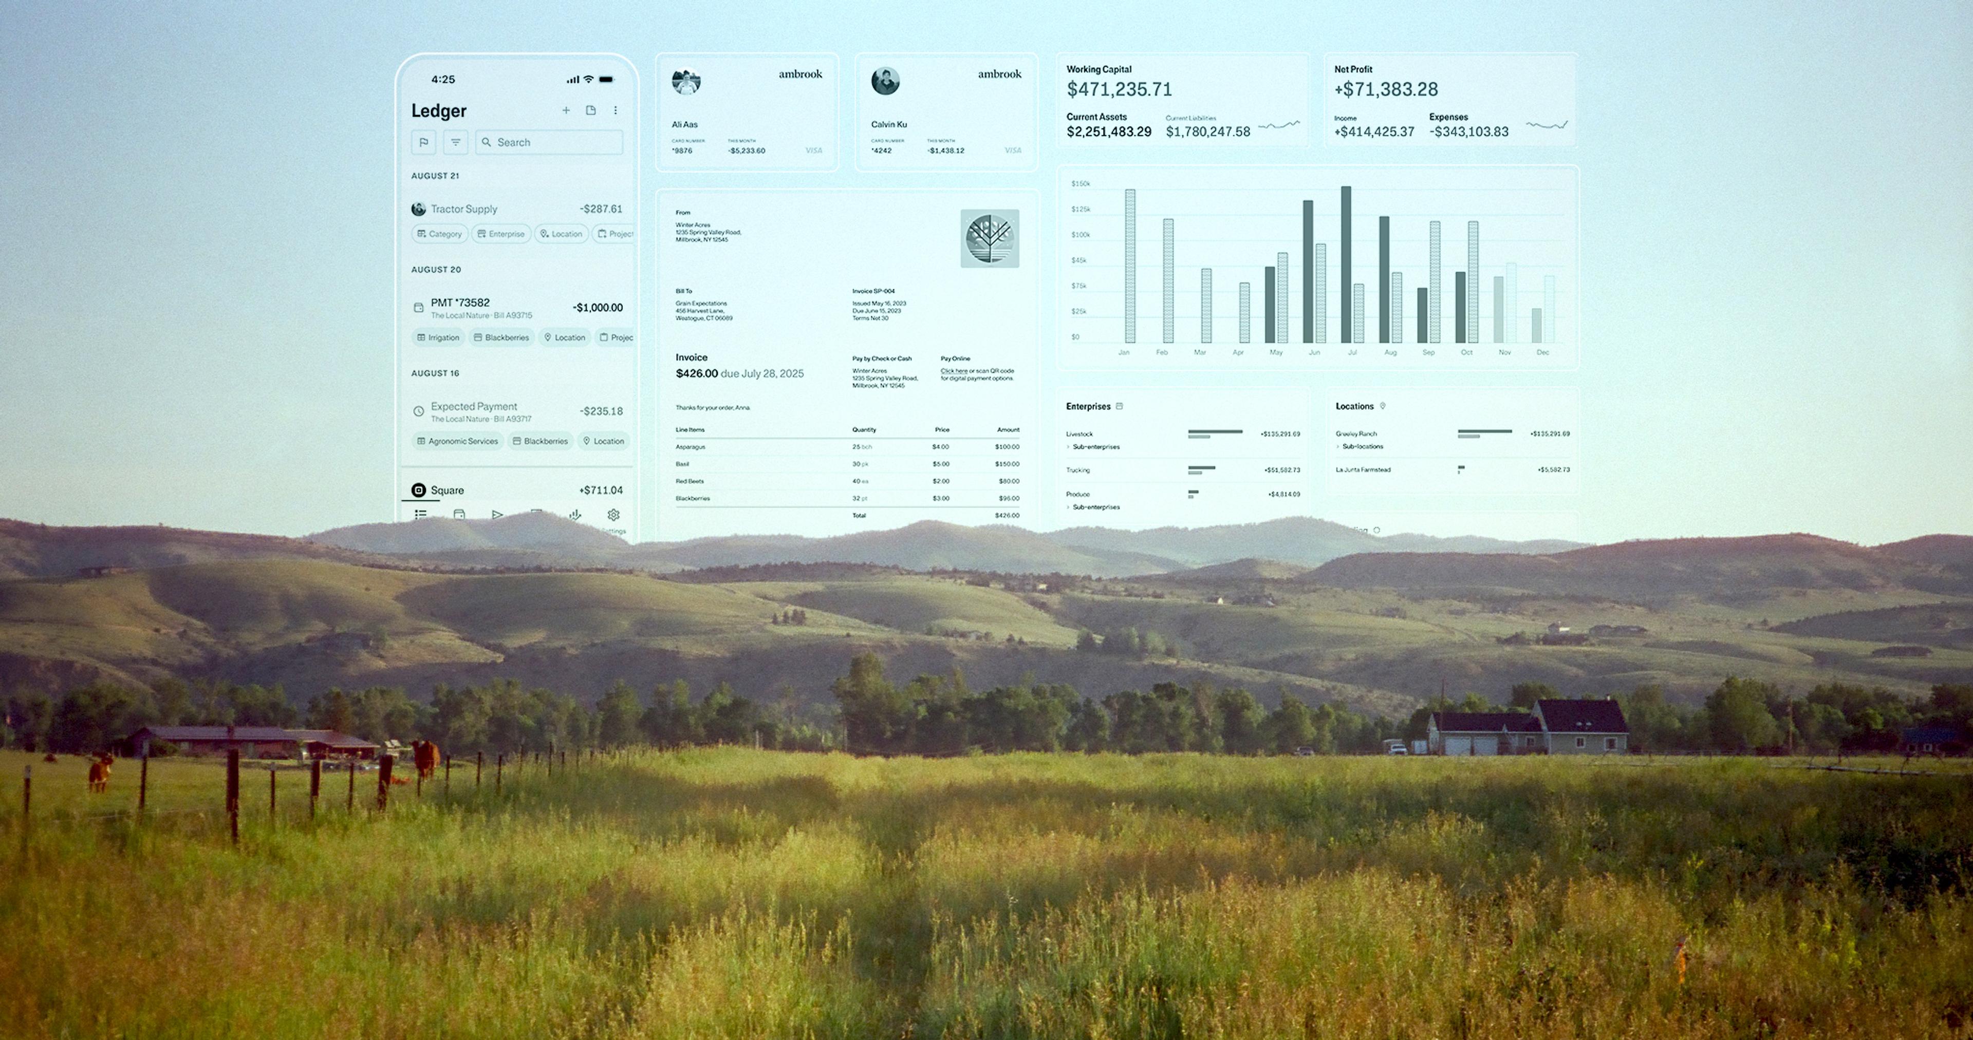Choose Location tag under Tractor Supply
The image size is (1973, 1040).
pyautogui.click(x=561, y=234)
